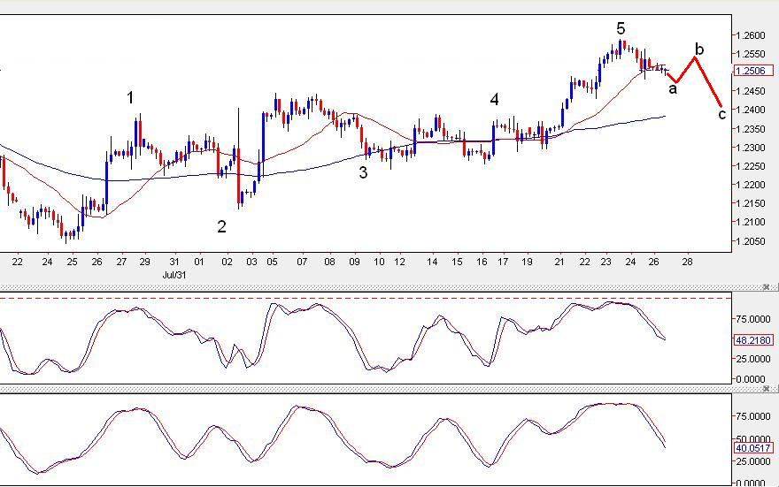Click 75.0000 in the lower indicator panel

pyautogui.click(x=753, y=416)
